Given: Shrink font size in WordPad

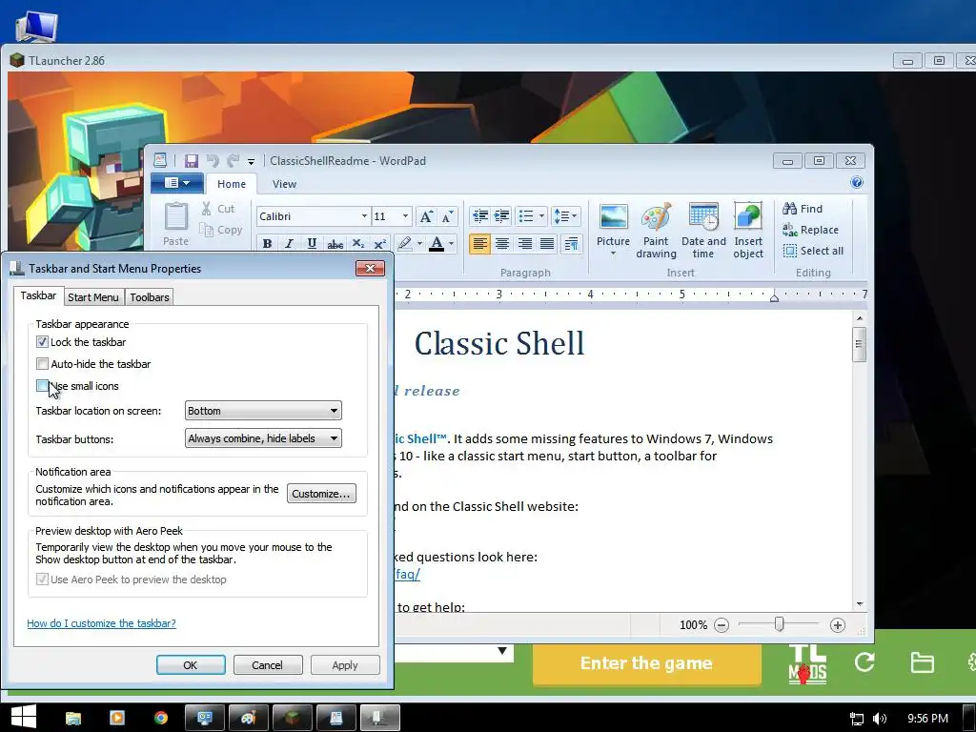Looking at the screenshot, I should [x=448, y=216].
